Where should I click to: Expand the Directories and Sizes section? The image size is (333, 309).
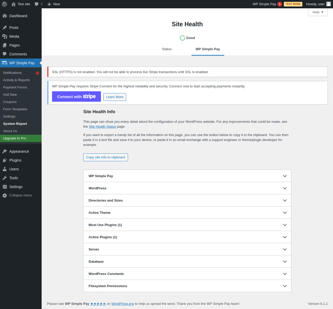click(x=187, y=201)
